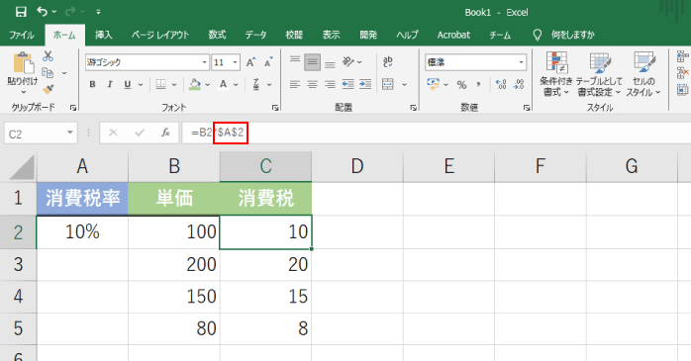This screenshot has width=691, height=361.
Task: Open the 配置 group dialog launcher
Action: [x=414, y=108]
